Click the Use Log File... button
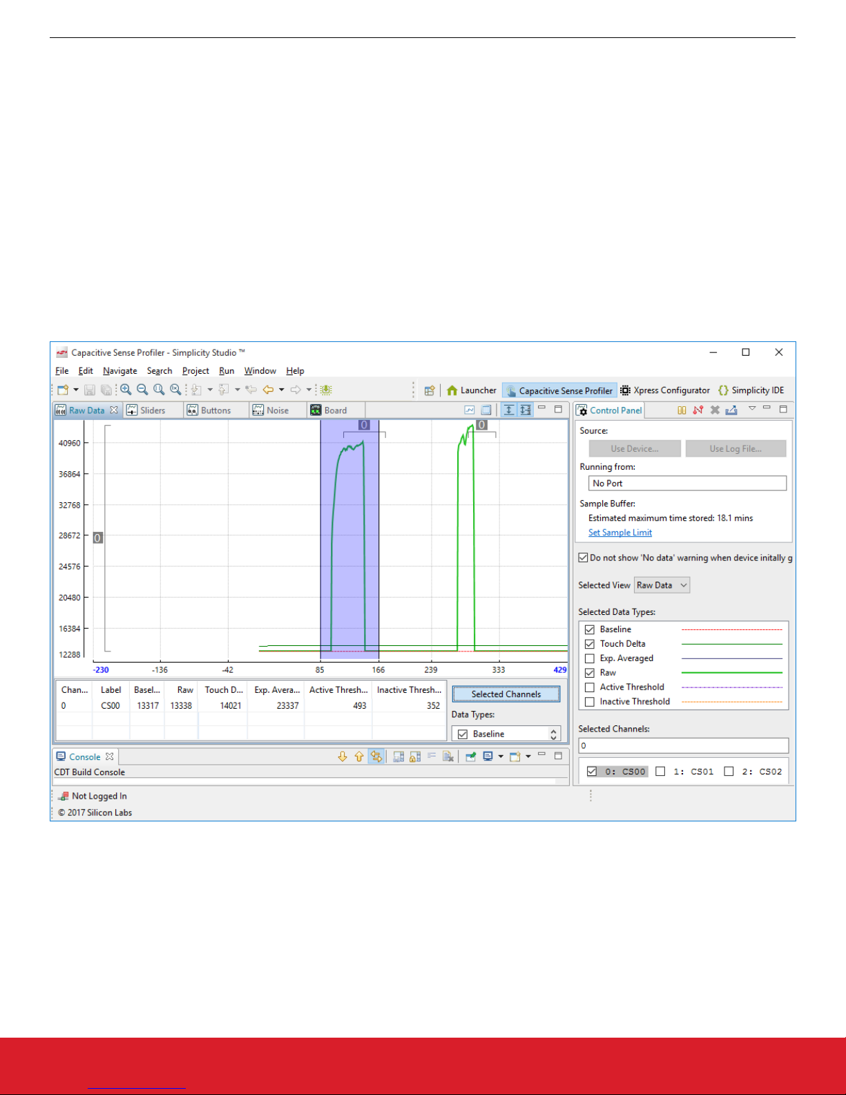The height and width of the screenshot is (1095, 846). 736,448
